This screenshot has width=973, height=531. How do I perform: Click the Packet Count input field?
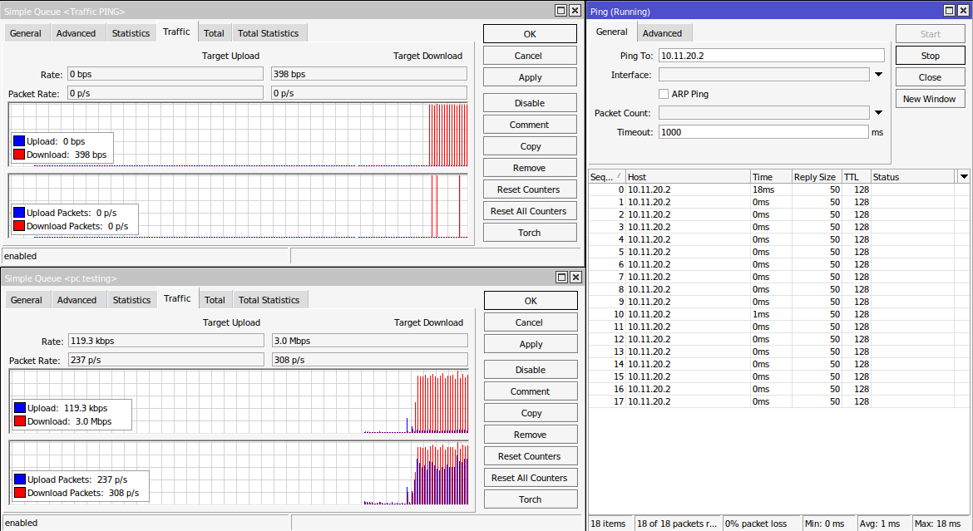pos(764,113)
